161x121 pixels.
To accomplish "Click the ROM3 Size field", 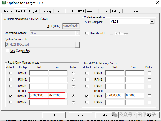I will [58, 86].
